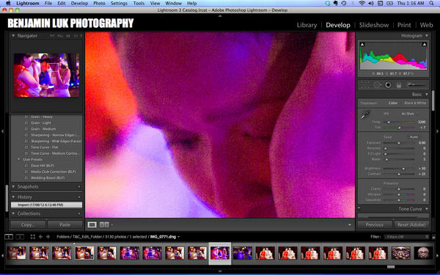Open the Photo menu

click(99, 4)
